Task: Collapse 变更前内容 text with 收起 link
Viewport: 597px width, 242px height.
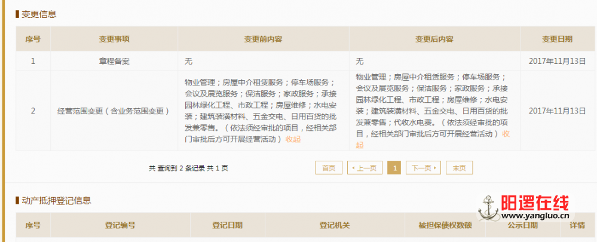Action: (x=293, y=139)
